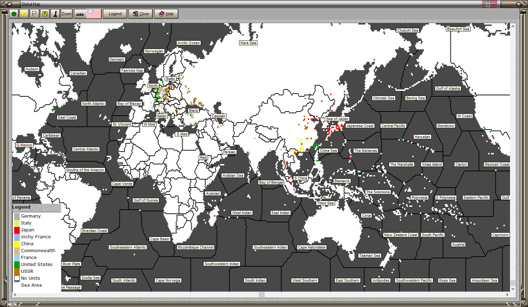The width and height of the screenshot is (528, 307).
Task: Click the Gulf of Alaska label
Action: [448, 88]
